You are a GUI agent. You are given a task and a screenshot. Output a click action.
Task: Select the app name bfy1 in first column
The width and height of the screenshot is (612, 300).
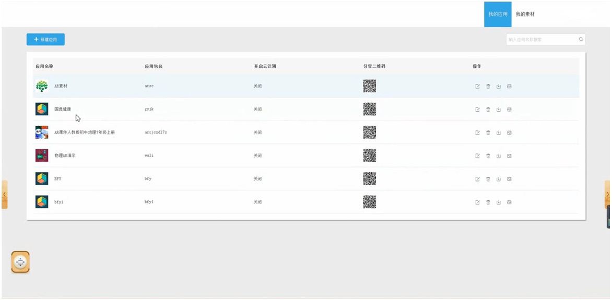pyautogui.click(x=58, y=202)
